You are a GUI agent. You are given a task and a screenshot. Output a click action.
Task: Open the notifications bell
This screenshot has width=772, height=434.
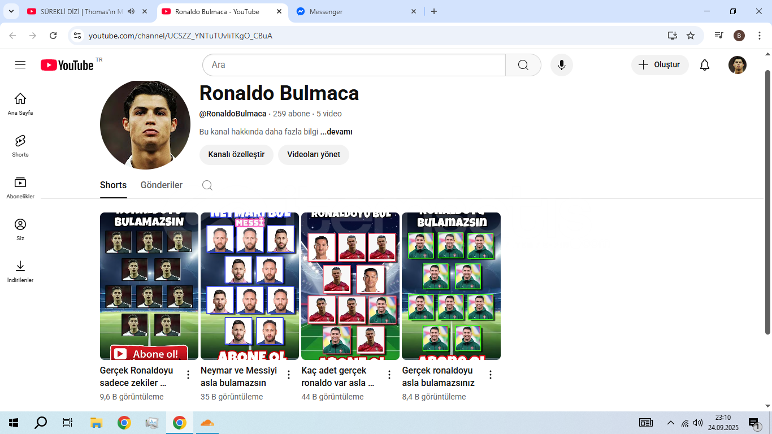coord(704,65)
